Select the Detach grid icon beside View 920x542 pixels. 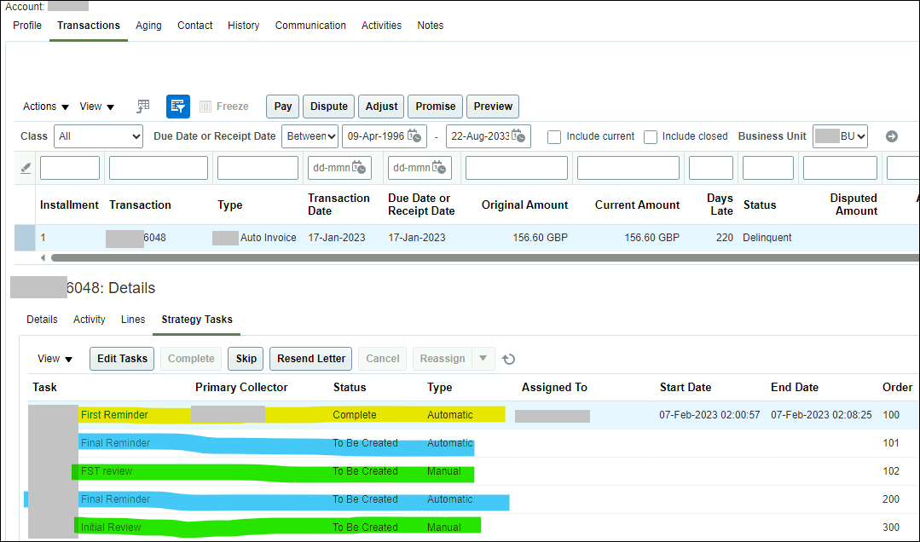coord(142,106)
